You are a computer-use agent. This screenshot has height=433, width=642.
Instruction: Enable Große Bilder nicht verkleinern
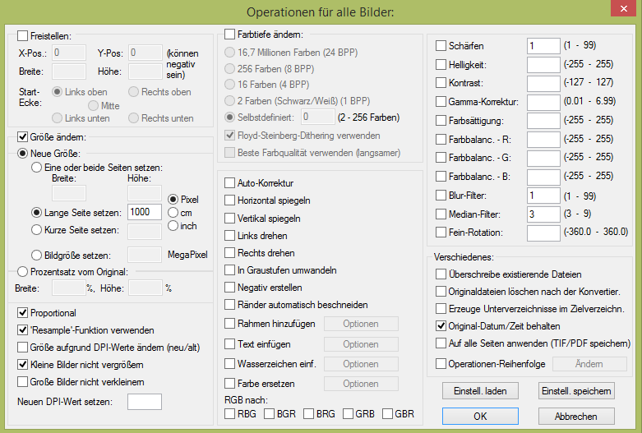coord(23,381)
